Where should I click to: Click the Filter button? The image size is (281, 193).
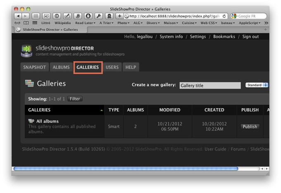(x=75, y=99)
